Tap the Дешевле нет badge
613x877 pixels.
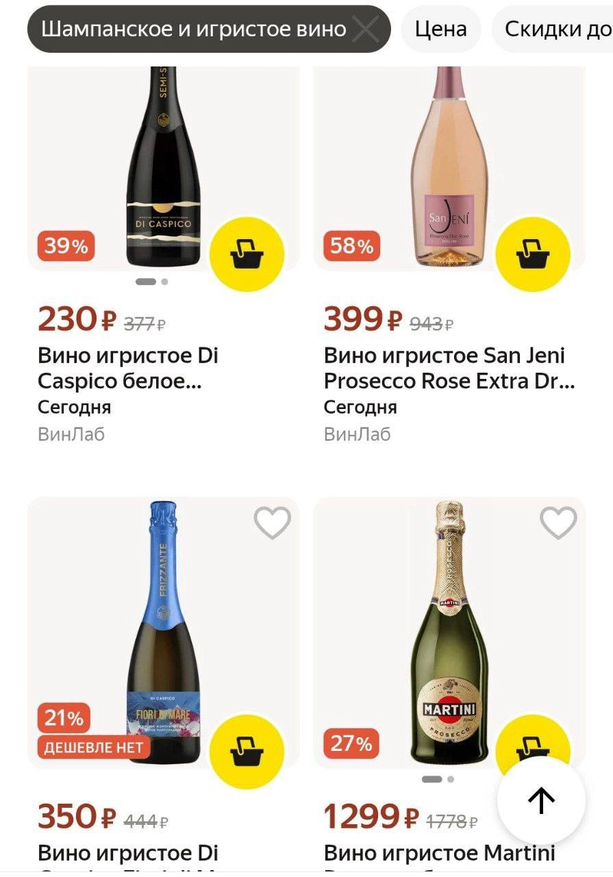tap(94, 748)
